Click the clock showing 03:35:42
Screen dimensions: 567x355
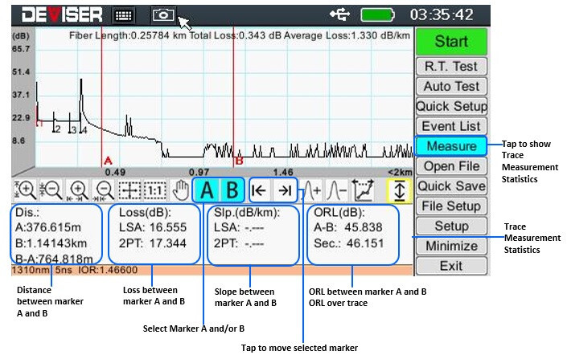[442, 14]
